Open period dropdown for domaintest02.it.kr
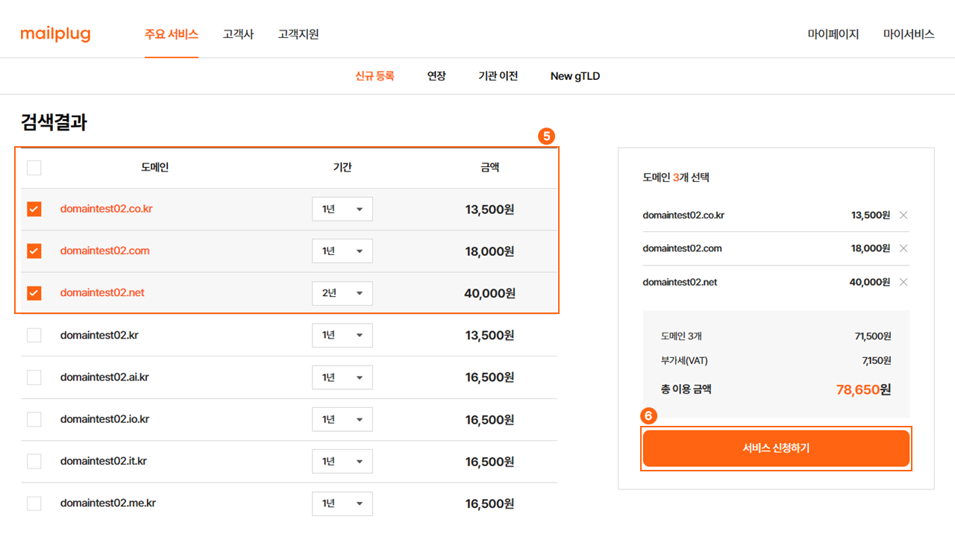 342,462
